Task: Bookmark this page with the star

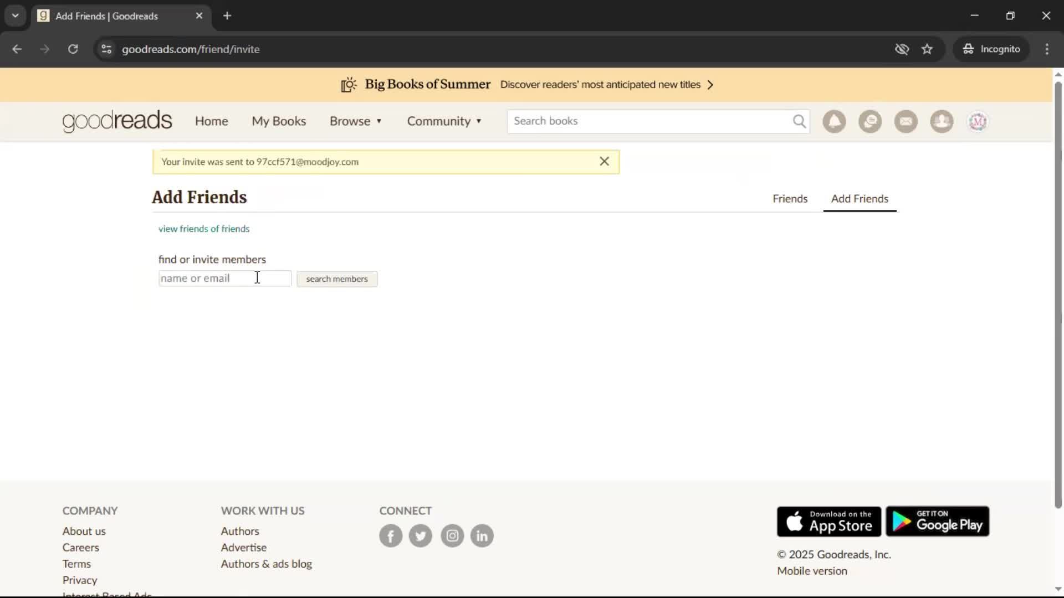Action: (x=927, y=49)
